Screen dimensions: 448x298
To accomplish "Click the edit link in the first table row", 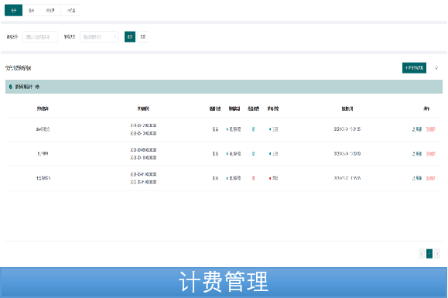I will [417, 129].
